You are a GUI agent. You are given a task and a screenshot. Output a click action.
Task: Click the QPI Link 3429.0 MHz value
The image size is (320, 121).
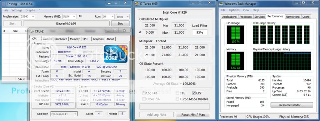tap(62, 104)
